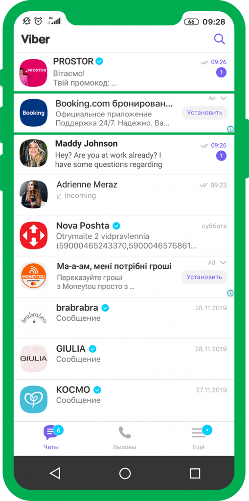Switch to the Чаты tab
This screenshot has width=249, height=501.
51,438
